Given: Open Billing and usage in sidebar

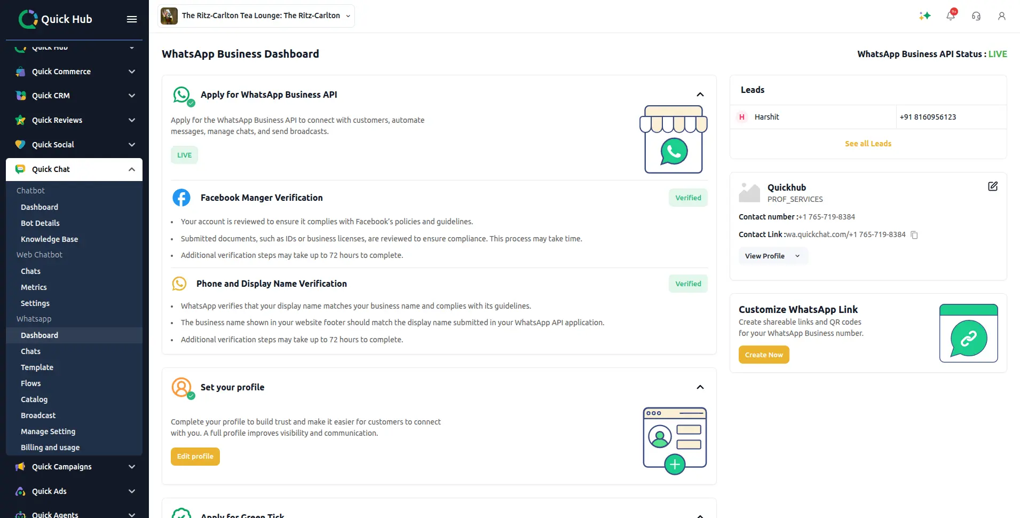Looking at the screenshot, I should 50,448.
